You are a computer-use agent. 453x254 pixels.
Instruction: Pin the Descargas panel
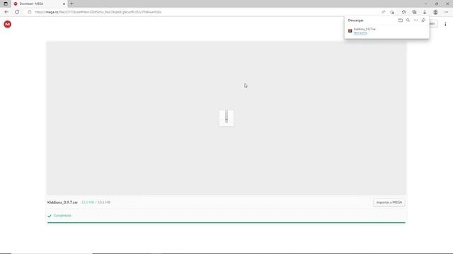(x=423, y=20)
